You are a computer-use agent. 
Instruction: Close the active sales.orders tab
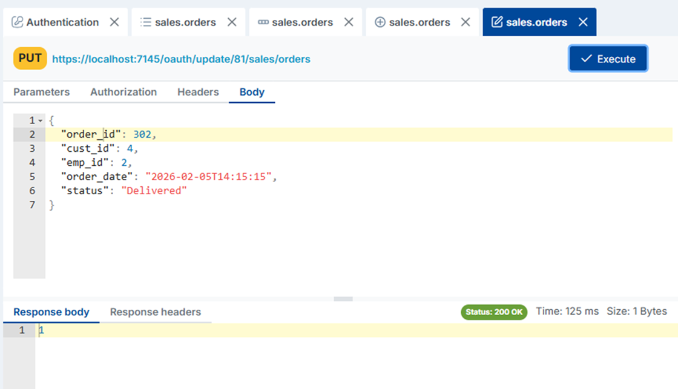pyautogui.click(x=583, y=22)
